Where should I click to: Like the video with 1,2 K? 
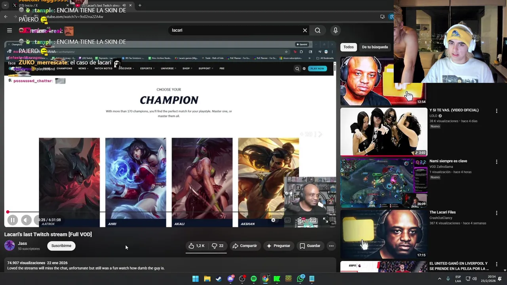pos(197,246)
